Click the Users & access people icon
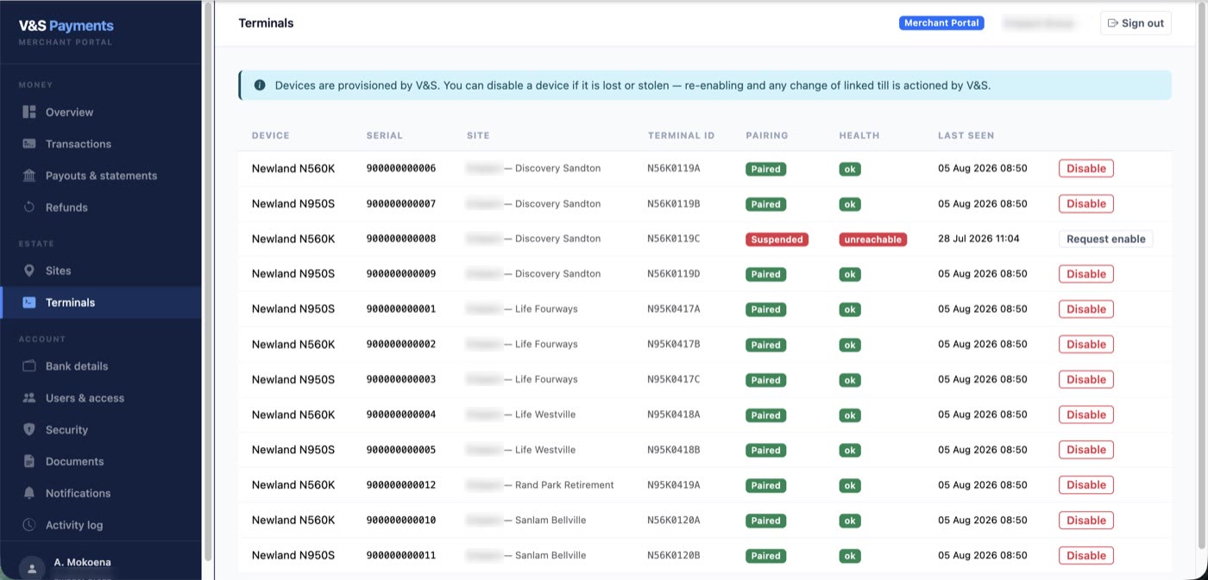The width and height of the screenshot is (1208, 580). [29, 398]
